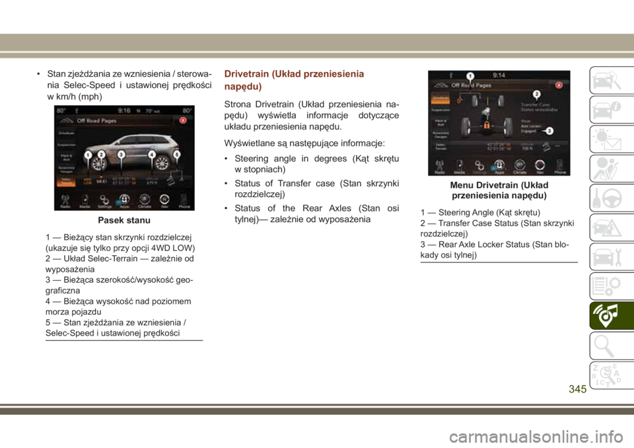Click legend '1 — Bieżący stan skrzynki rozdzielczej'

click(120, 243)
